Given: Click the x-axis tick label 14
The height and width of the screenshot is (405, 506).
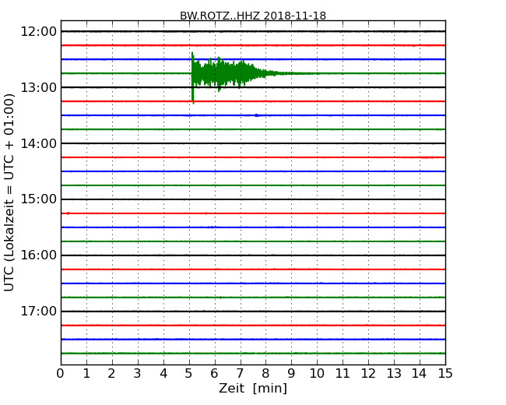Looking at the screenshot, I should [420, 374].
